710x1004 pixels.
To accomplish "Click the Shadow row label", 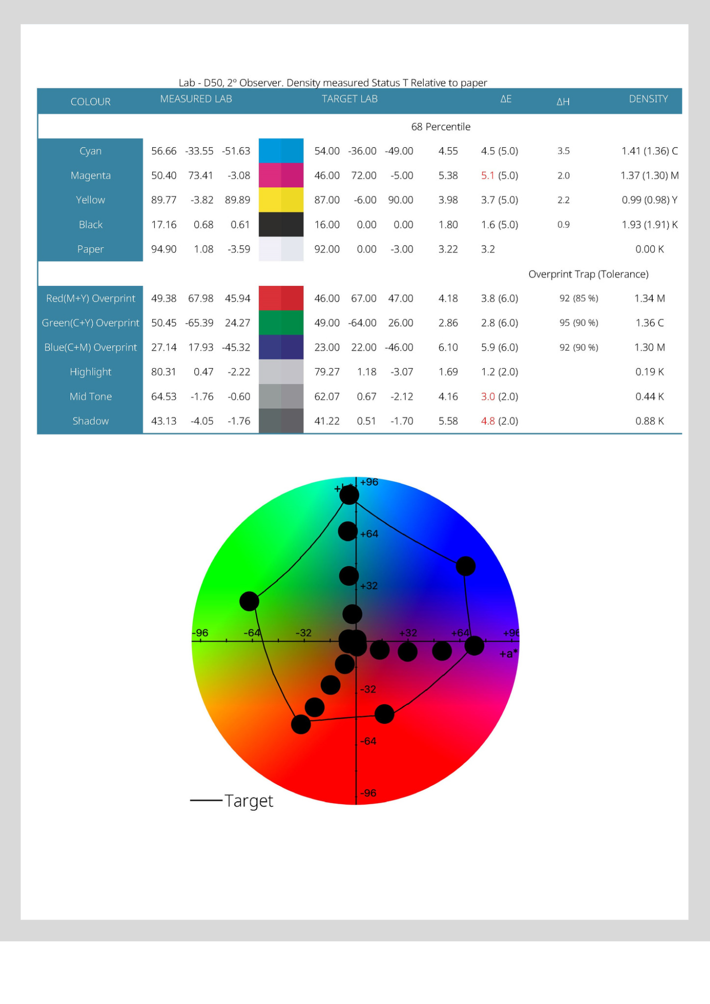I will tap(90, 421).
